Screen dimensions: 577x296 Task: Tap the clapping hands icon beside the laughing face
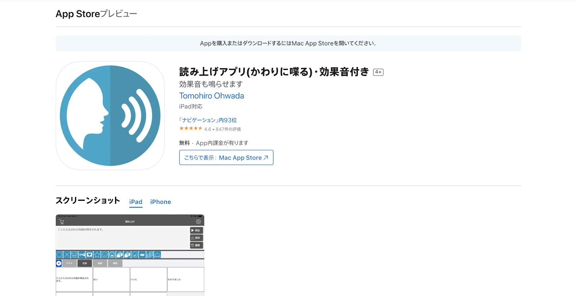(120, 255)
